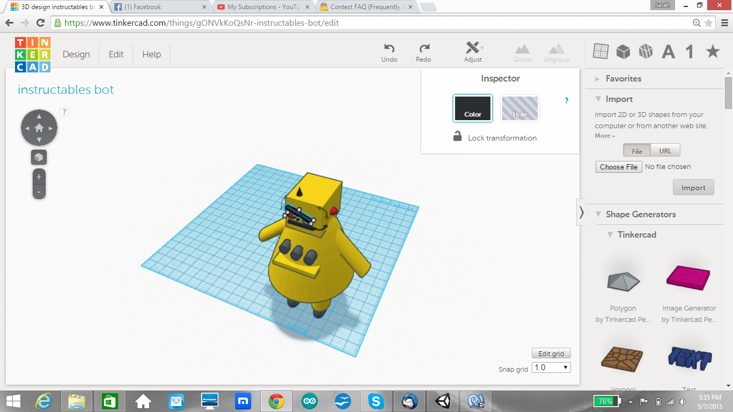
Task: Open the Adjust tools menu
Action: point(473,53)
